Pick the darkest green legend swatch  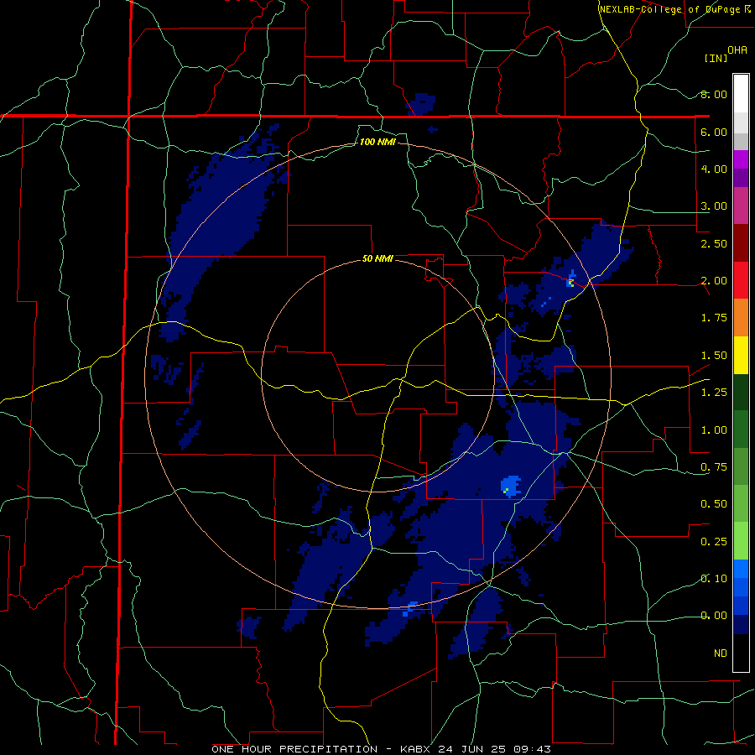click(x=741, y=392)
